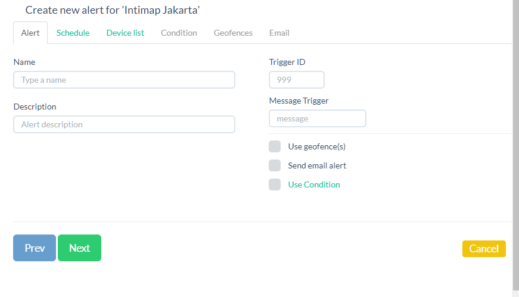
Task: Click the Name input field
Action: pyautogui.click(x=124, y=80)
